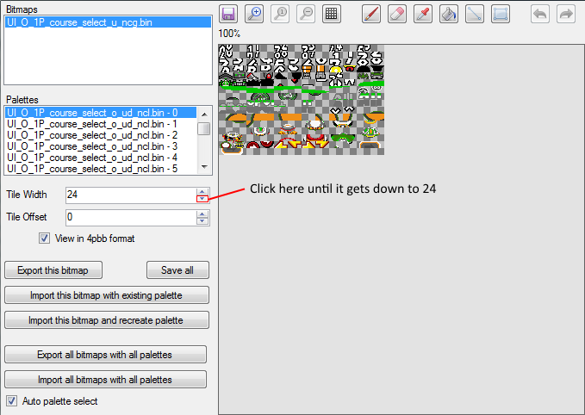This screenshot has width=585, height=415.
Task: Click inside the Tile Width field
Action: click(x=129, y=195)
